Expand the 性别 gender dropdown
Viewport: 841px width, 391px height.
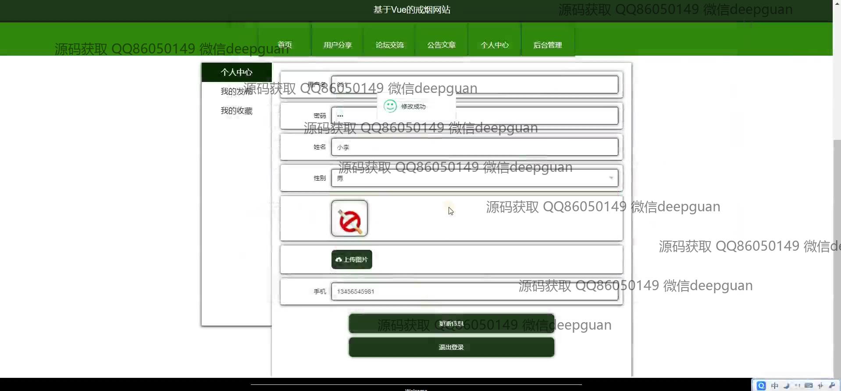click(x=475, y=178)
